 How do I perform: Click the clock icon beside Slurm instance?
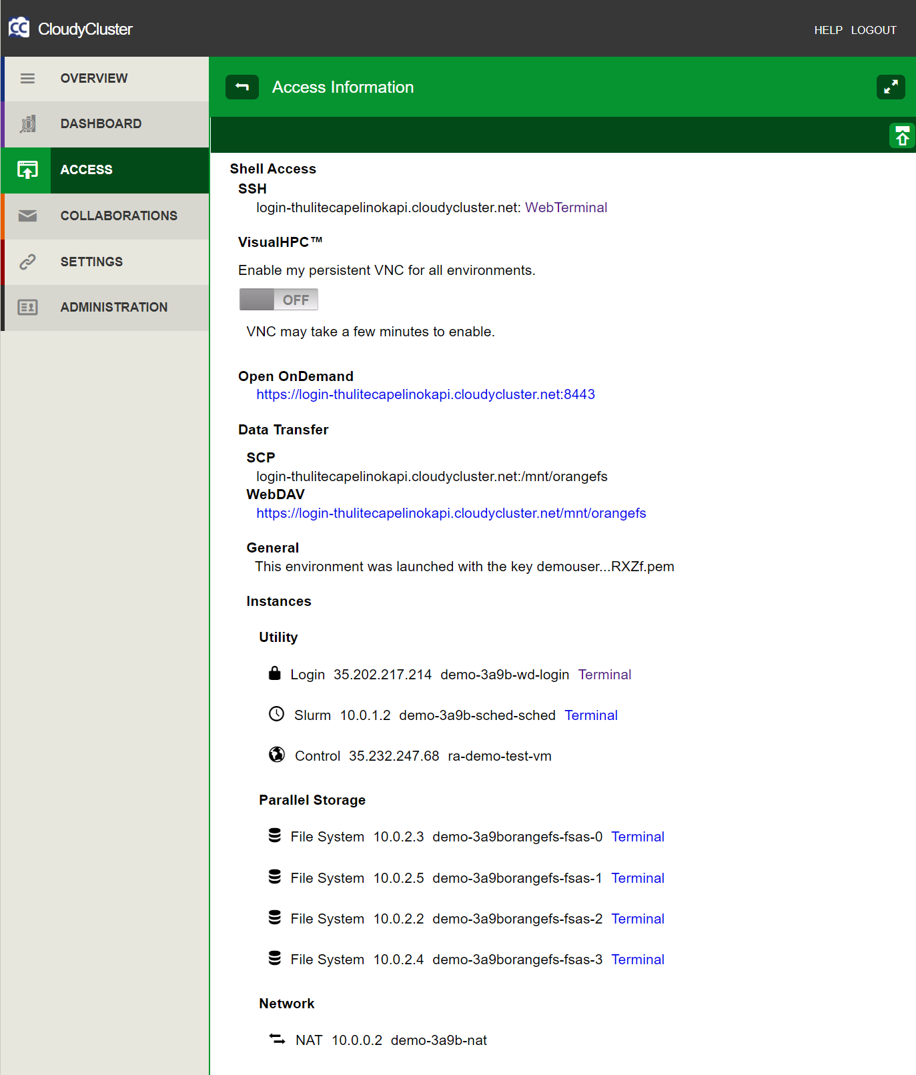[x=276, y=714]
